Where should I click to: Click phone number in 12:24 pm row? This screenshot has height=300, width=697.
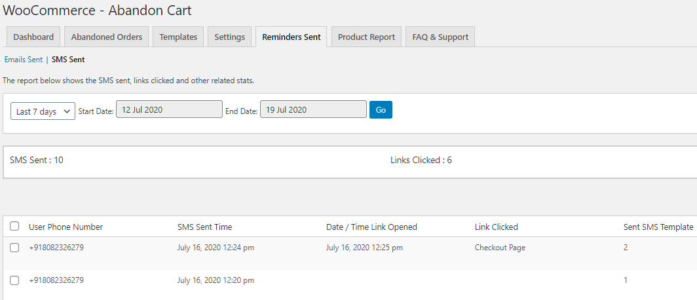[56, 248]
